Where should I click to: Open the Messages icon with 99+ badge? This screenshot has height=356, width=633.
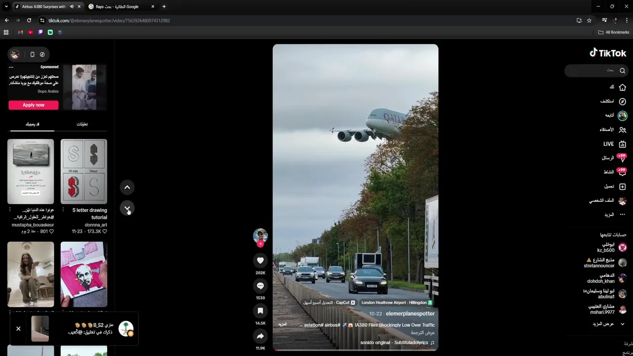coord(622,158)
